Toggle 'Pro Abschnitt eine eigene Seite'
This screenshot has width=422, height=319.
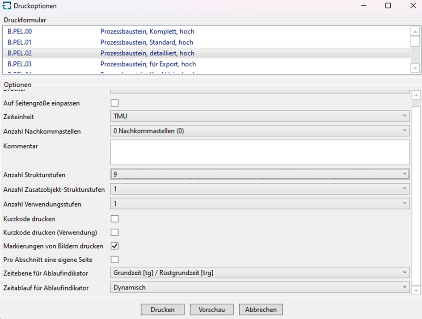tap(114, 260)
